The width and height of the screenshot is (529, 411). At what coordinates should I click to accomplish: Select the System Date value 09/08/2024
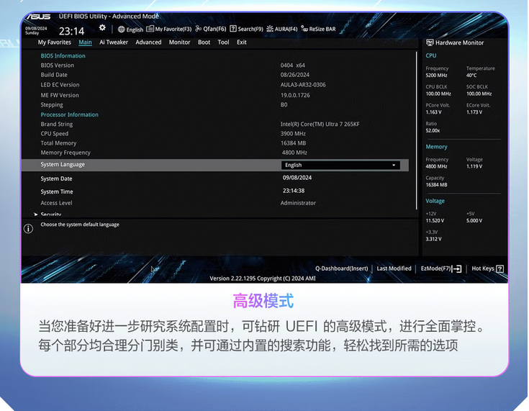297,178
